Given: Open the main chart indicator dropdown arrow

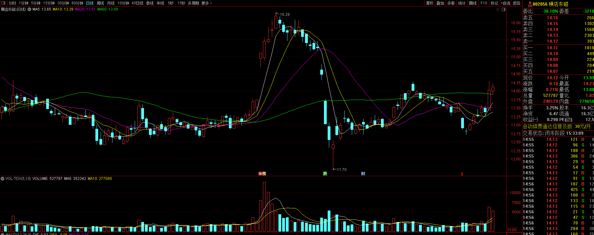Looking at the screenshot, I should (x=29, y=9).
